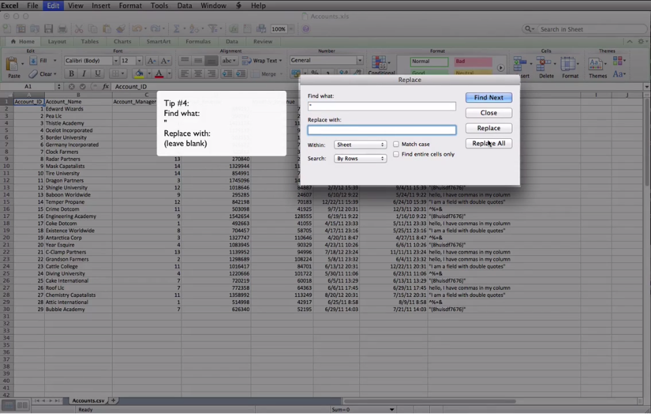Click the Find what input field
This screenshot has height=414, width=651.
(x=382, y=106)
